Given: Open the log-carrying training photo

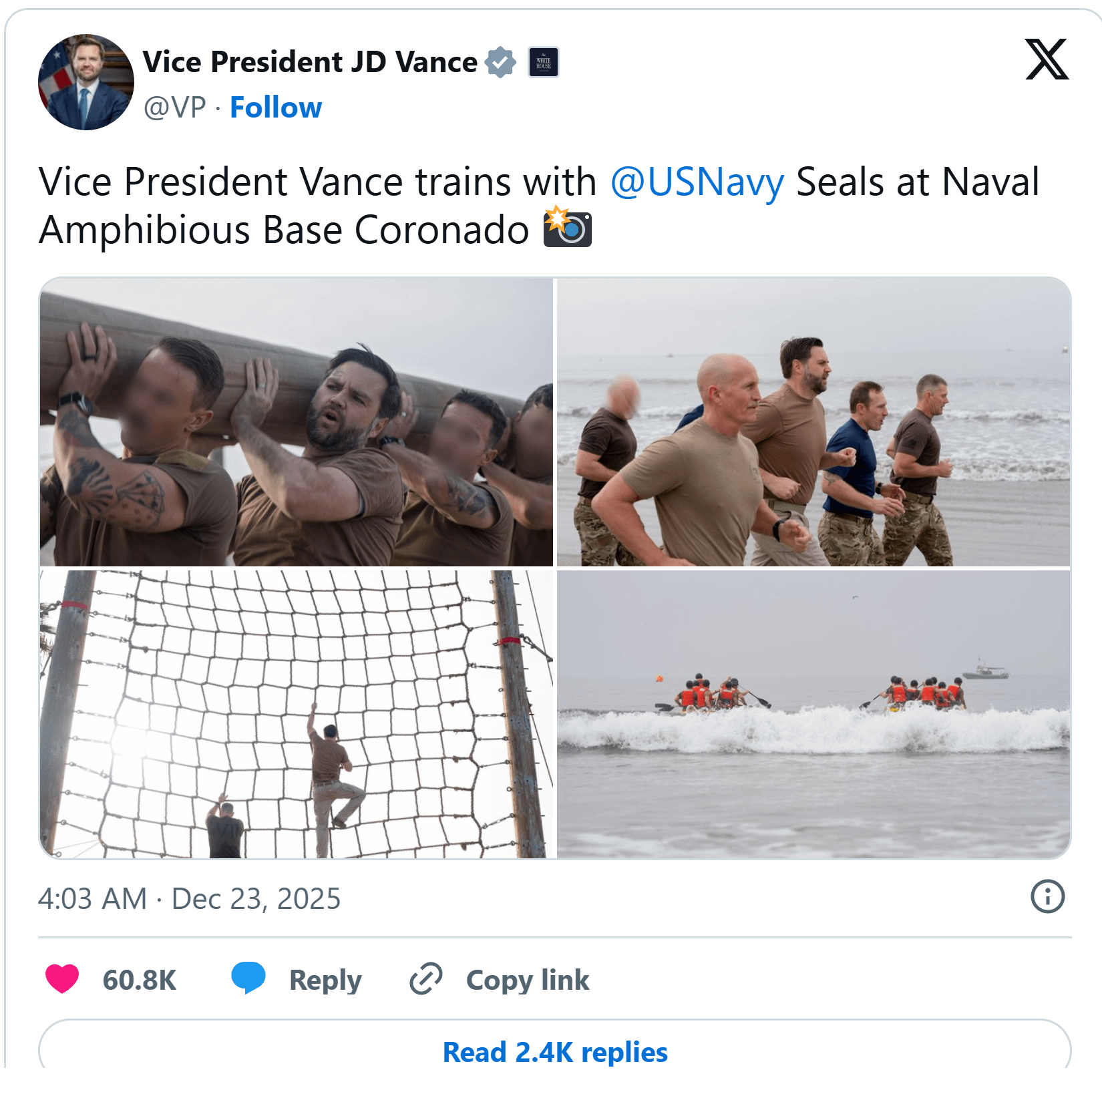Looking at the screenshot, I should (x=297, y=422).
